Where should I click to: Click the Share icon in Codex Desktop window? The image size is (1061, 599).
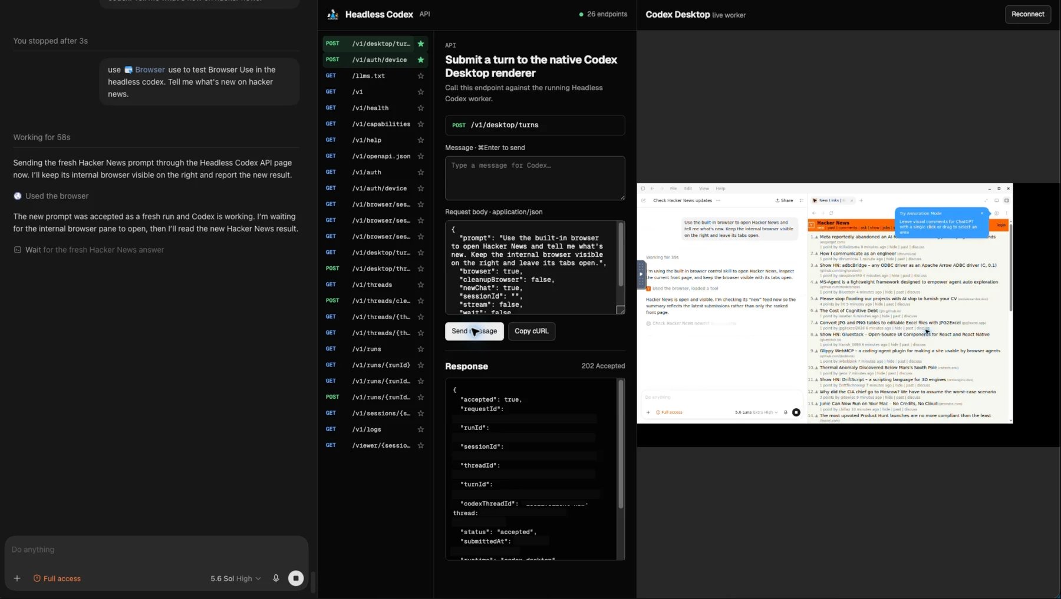[x=777, y=200]
